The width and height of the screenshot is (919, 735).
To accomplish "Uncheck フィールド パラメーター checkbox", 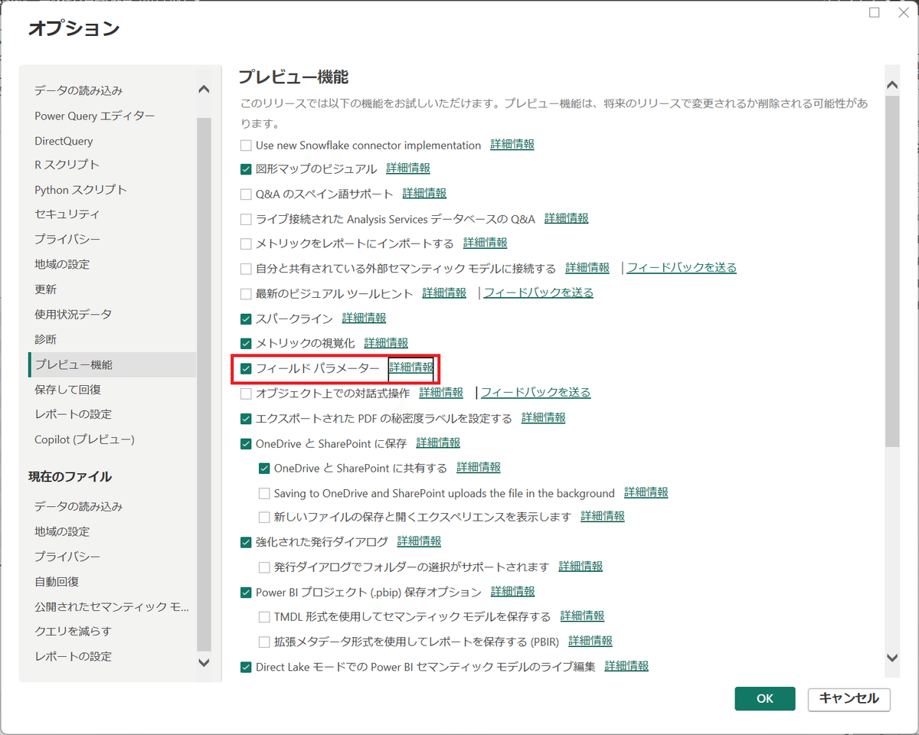I will [246, 368].
